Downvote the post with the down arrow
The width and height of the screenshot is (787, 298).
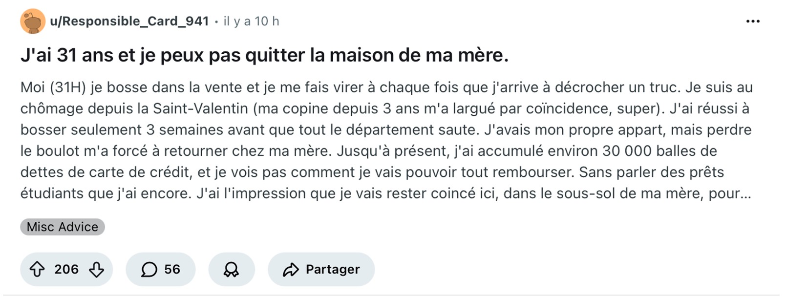[x=96, y=269]
